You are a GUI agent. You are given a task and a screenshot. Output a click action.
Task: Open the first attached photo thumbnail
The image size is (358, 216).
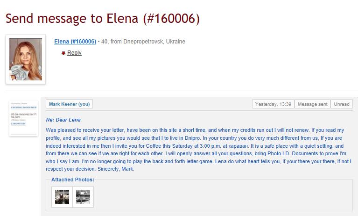click(62, 197)
